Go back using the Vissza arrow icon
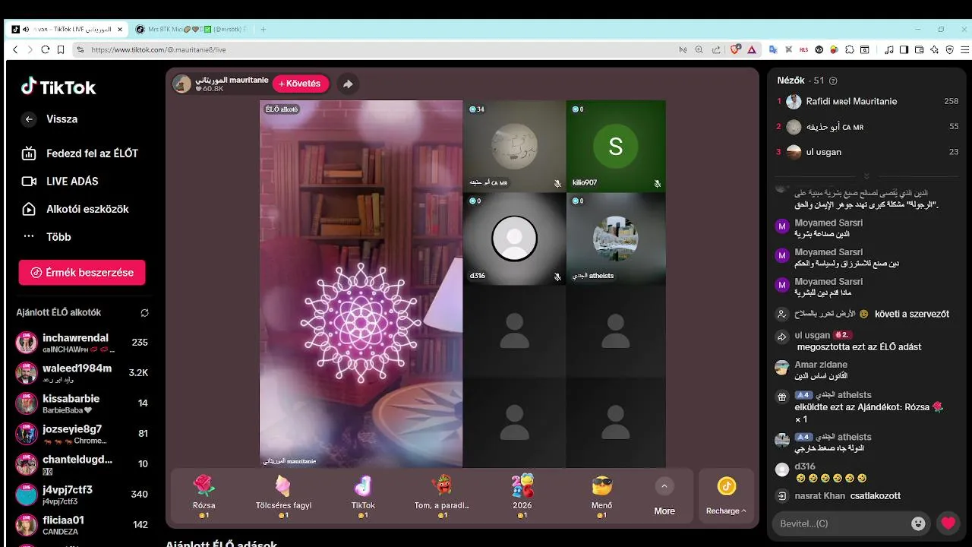This screenshot has height=547, width=972. 29,119
